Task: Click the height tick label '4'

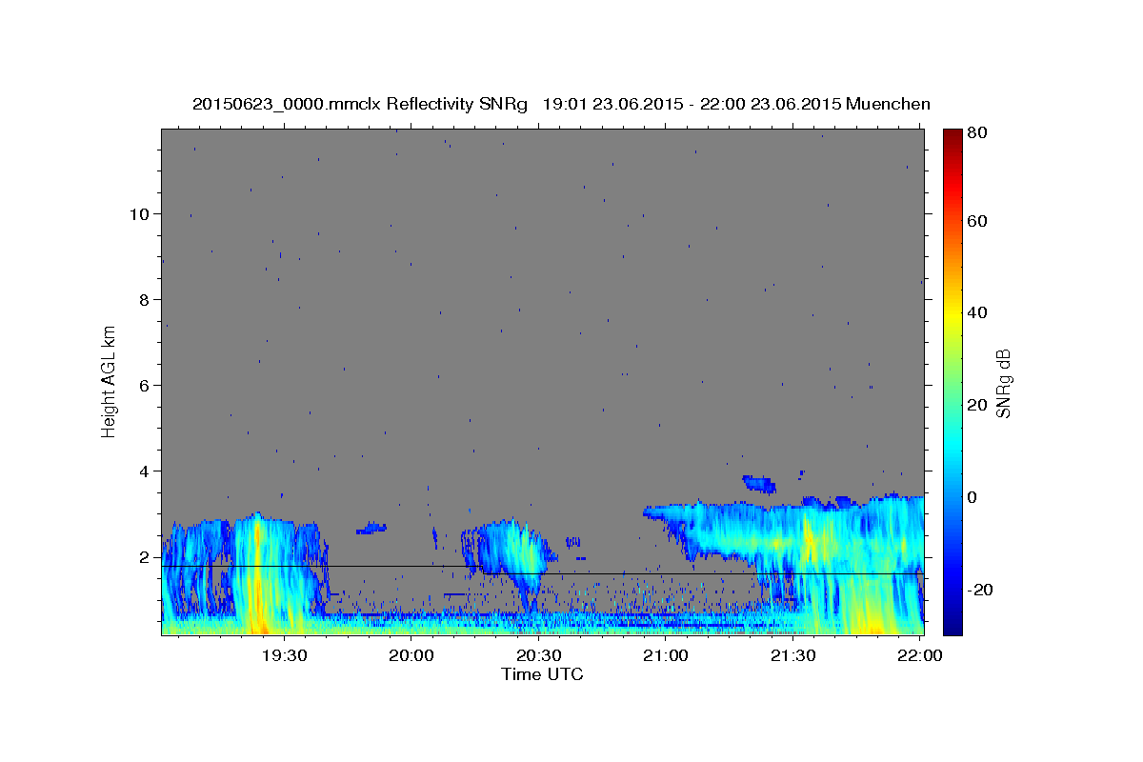Action: click(x=144, y=471)
